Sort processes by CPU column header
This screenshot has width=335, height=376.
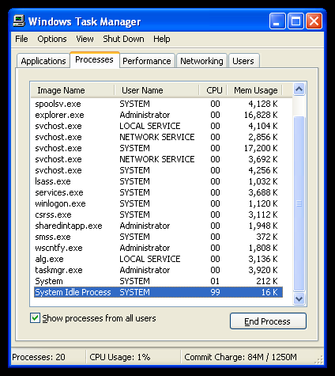pos(213,90)
